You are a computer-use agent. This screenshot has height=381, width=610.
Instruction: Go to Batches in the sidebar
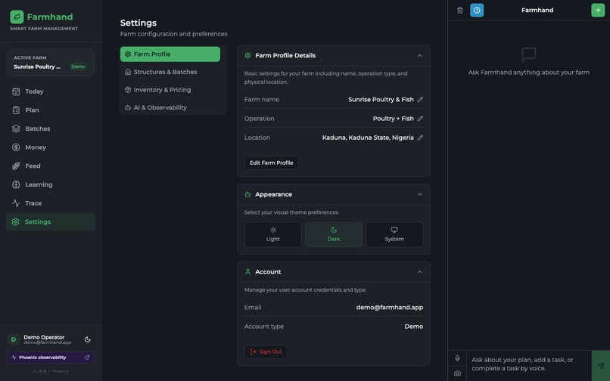(51, 129)
